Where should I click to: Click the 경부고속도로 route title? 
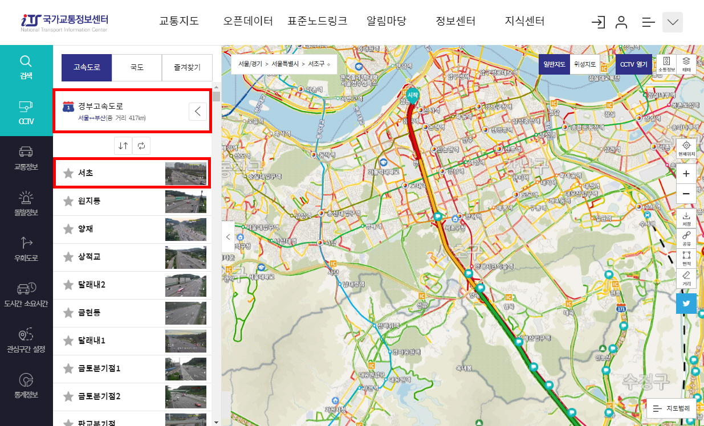(100, 106)
